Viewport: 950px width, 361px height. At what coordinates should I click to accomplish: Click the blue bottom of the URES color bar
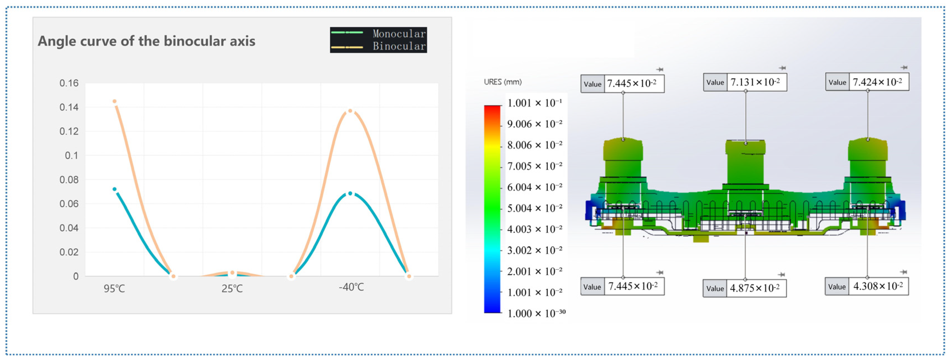click(x=492, y=309)
